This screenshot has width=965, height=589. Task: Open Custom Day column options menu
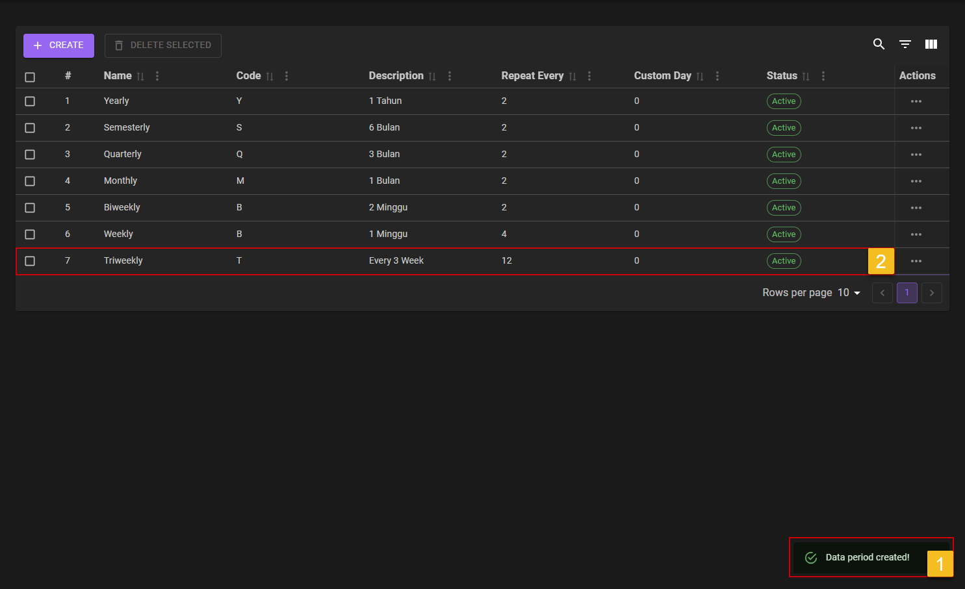point(717,76)
